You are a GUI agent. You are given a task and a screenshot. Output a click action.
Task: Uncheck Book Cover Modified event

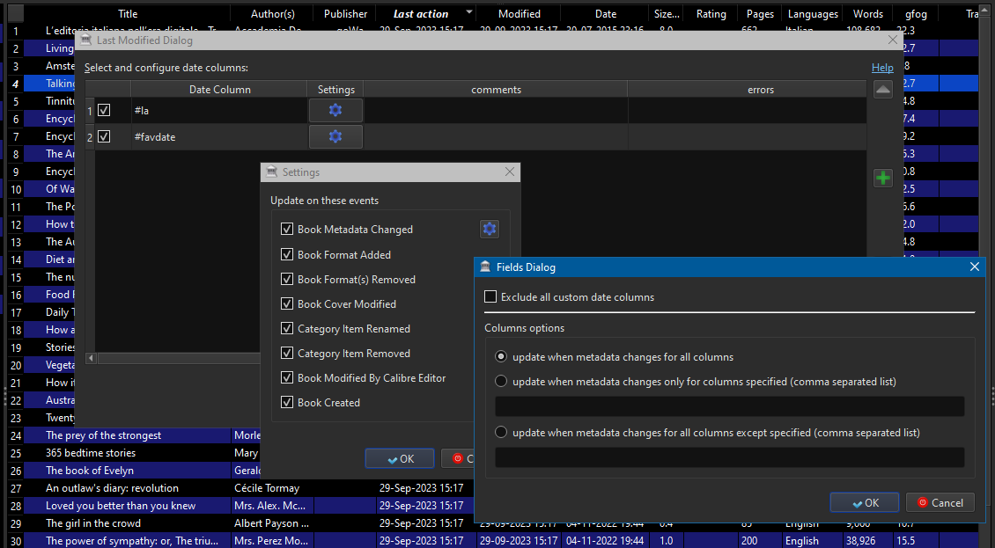[x=287, y=304]
